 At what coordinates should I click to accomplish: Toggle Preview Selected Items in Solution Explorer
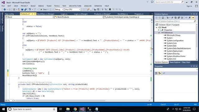tap(193, 18)
